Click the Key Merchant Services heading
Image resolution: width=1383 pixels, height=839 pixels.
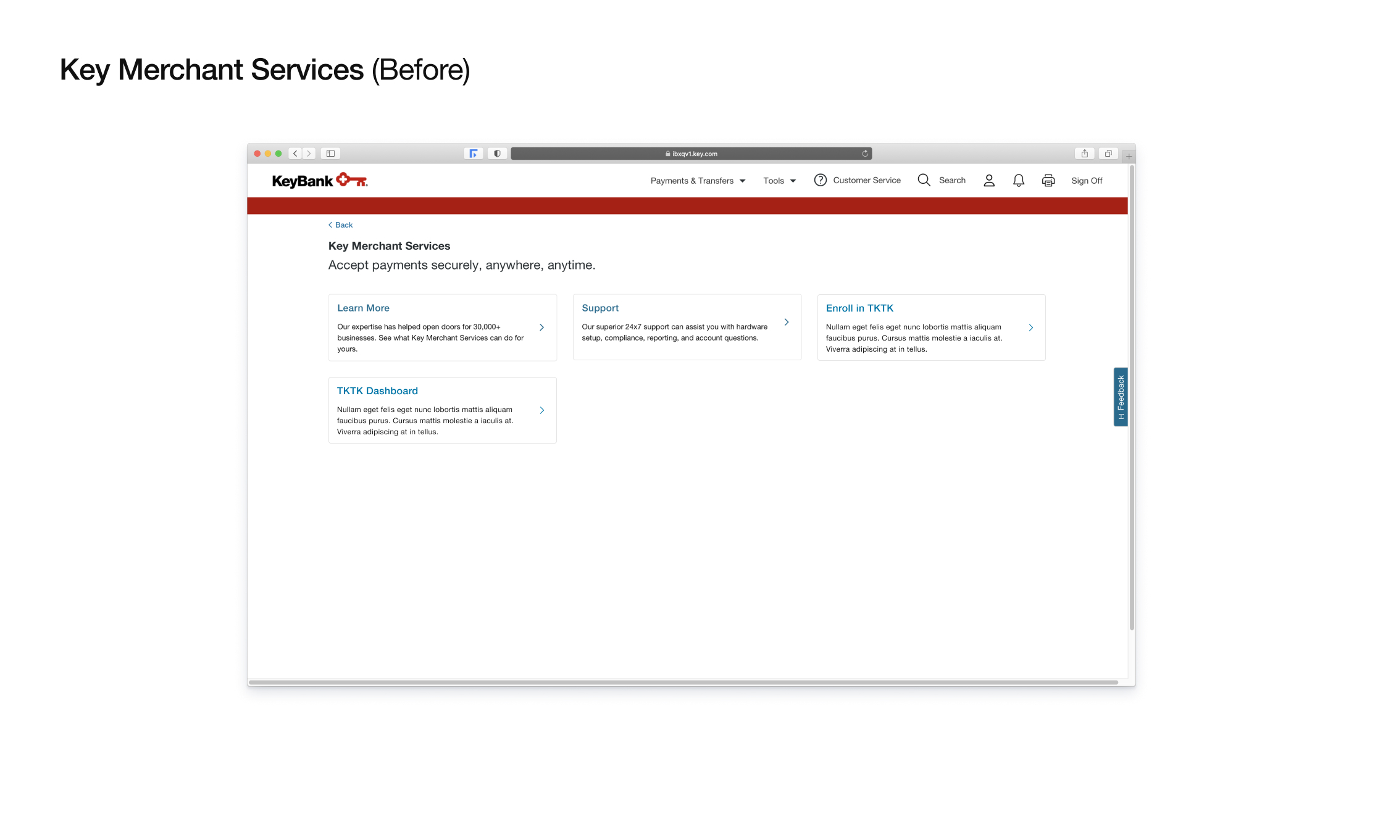click(x=389, y=246)
